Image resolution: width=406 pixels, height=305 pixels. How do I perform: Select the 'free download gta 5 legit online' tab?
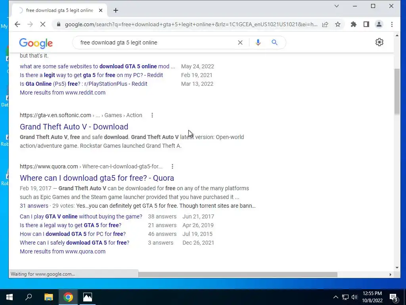point(59,10)
